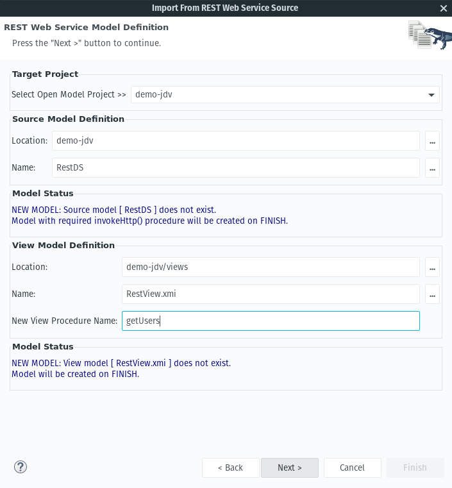Browse for the RestView.xmi view model name
This screenshot has width=452, height=488.
[432, 294]
